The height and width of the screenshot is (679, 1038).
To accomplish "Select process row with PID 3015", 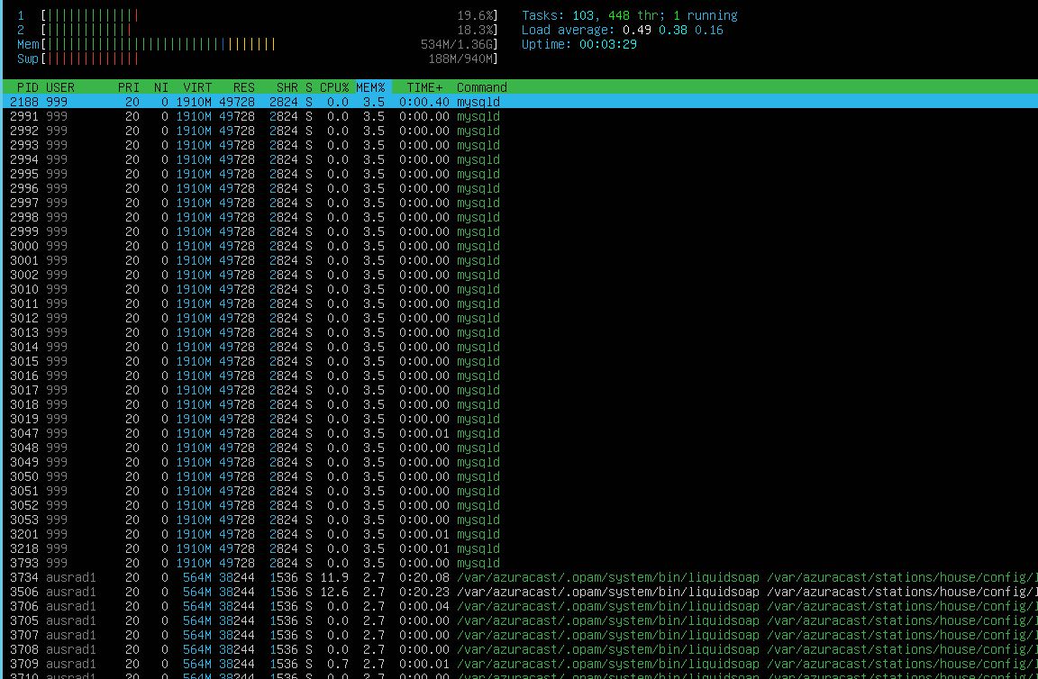I will point(519,361).
